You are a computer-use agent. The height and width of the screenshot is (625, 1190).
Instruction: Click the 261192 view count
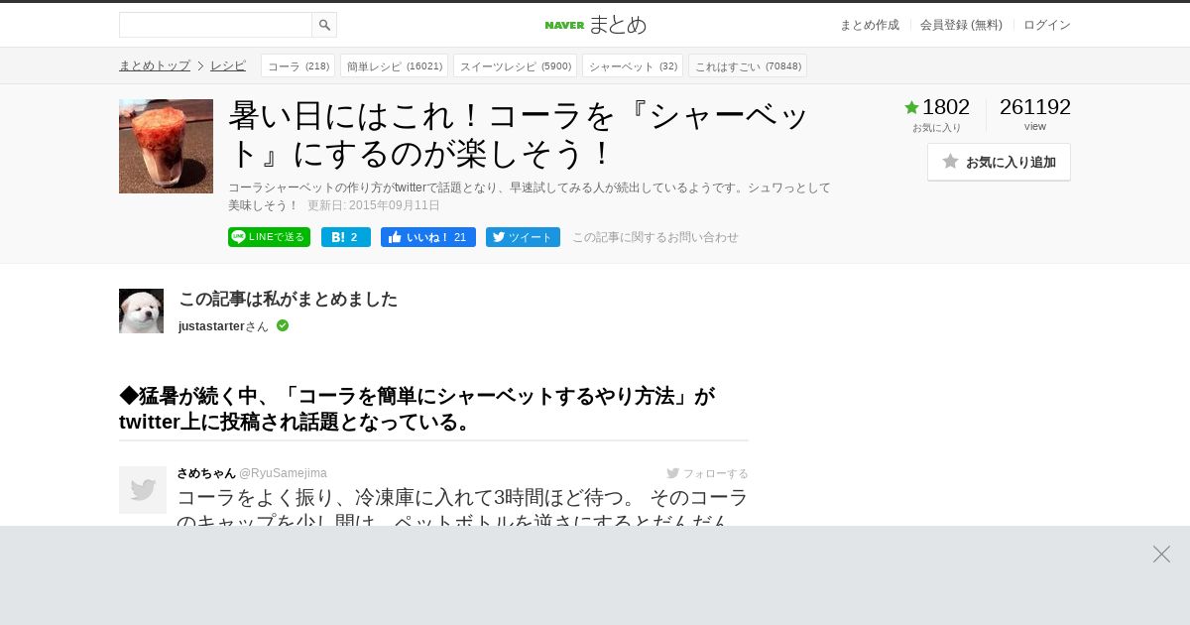click(x=1035, y=107)
